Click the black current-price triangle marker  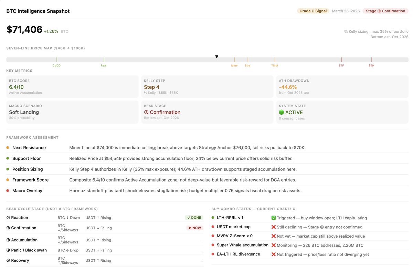tap(216, 57)
